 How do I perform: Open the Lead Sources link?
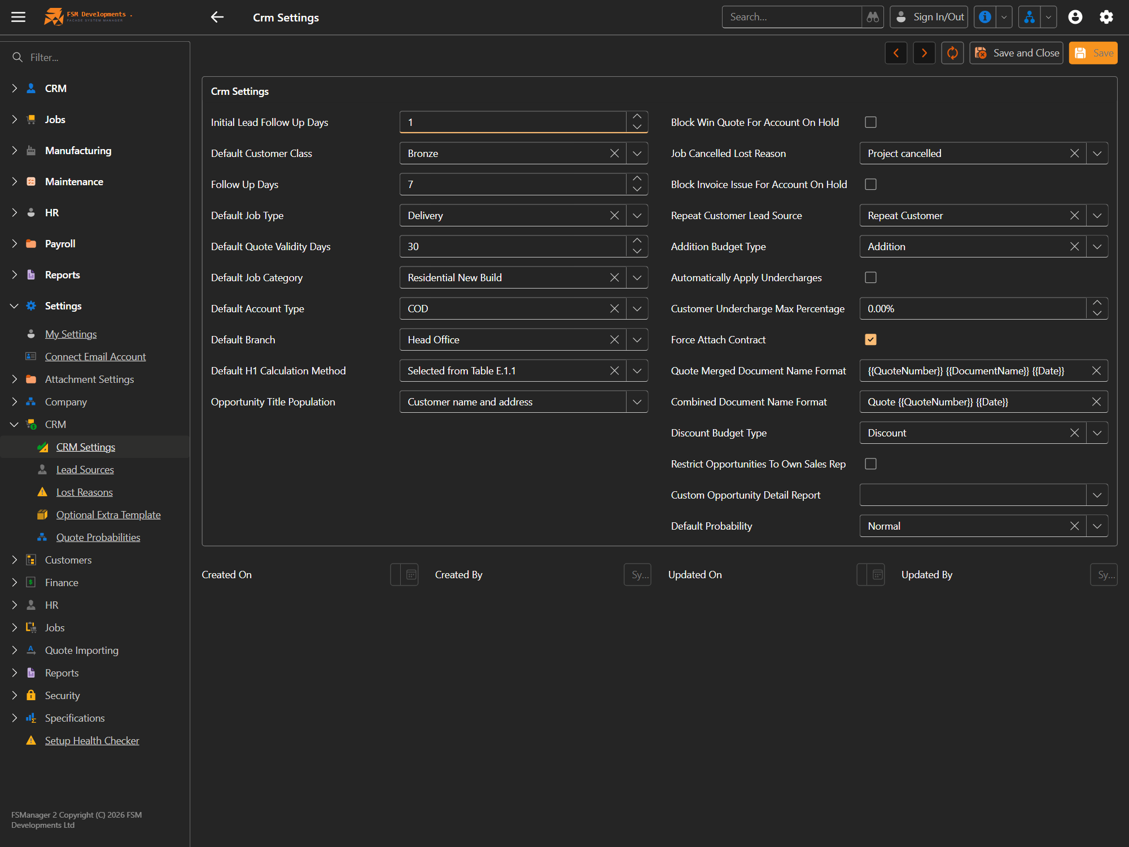[85, 469]
